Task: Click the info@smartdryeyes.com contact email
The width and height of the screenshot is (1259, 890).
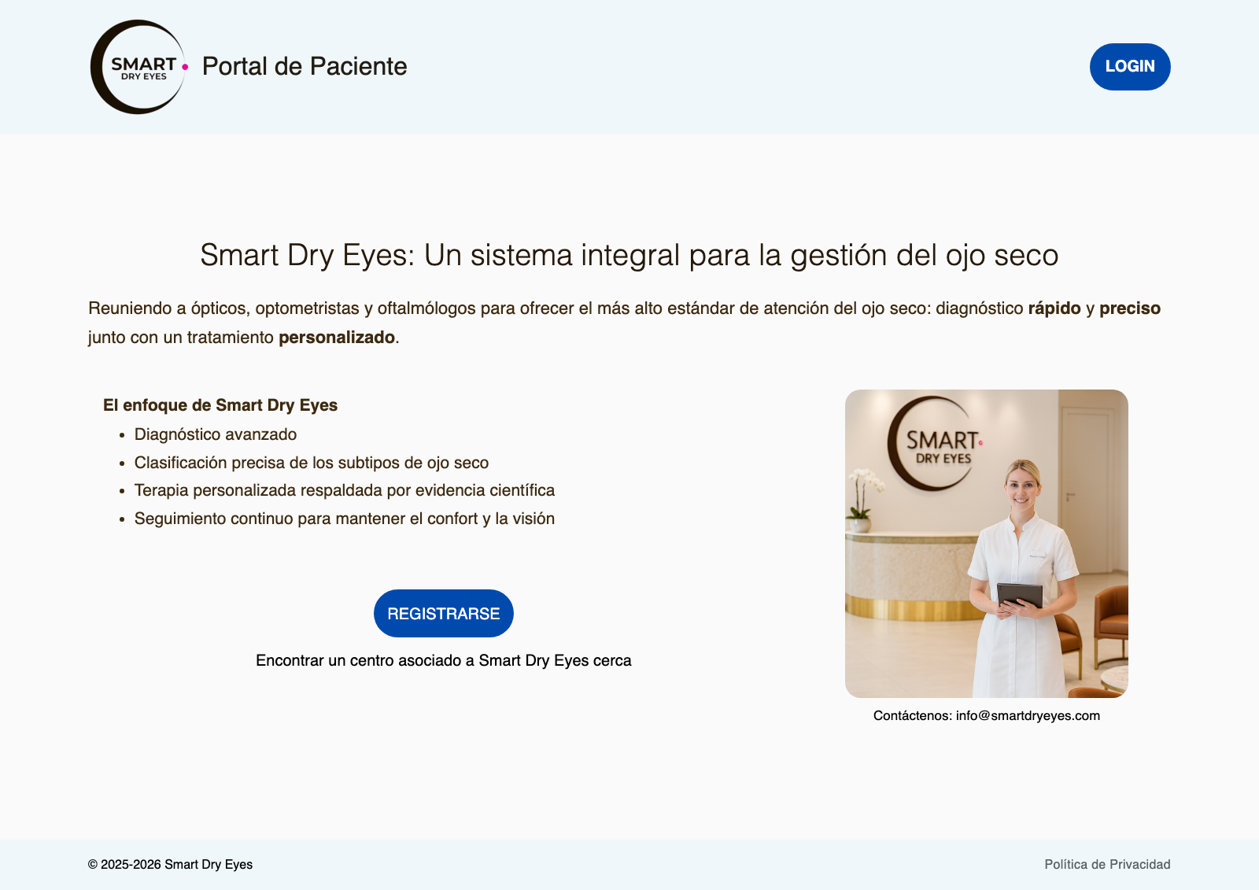Action: pyautogui.click(x=1028, y=716)
